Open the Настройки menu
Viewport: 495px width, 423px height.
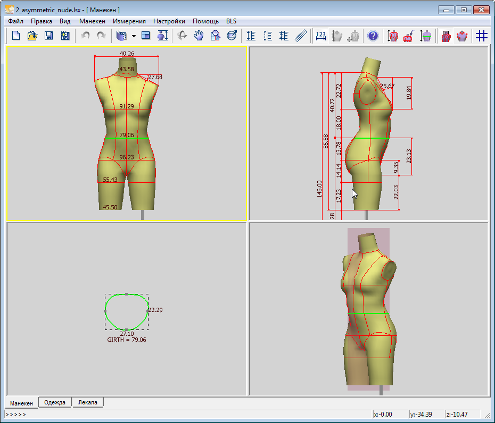(169, 21)
